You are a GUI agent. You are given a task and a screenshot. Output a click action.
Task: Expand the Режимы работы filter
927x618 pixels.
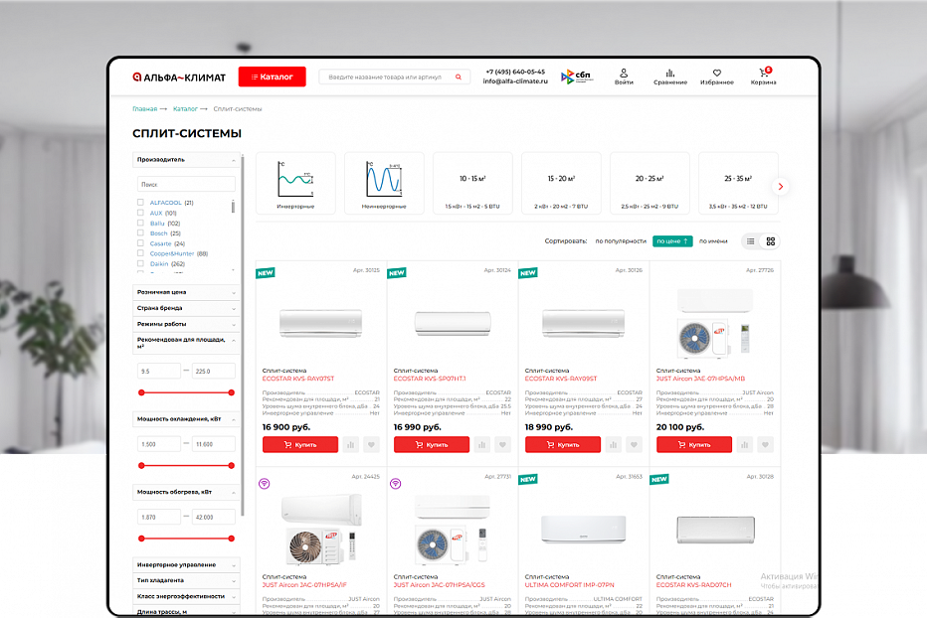[186, 324]
